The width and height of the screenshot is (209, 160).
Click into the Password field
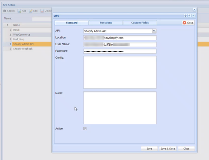(120, 51)
